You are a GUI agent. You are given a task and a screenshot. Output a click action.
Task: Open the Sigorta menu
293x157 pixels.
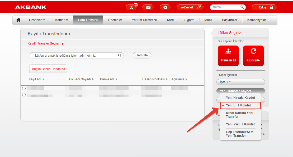[x=189, y=20]
